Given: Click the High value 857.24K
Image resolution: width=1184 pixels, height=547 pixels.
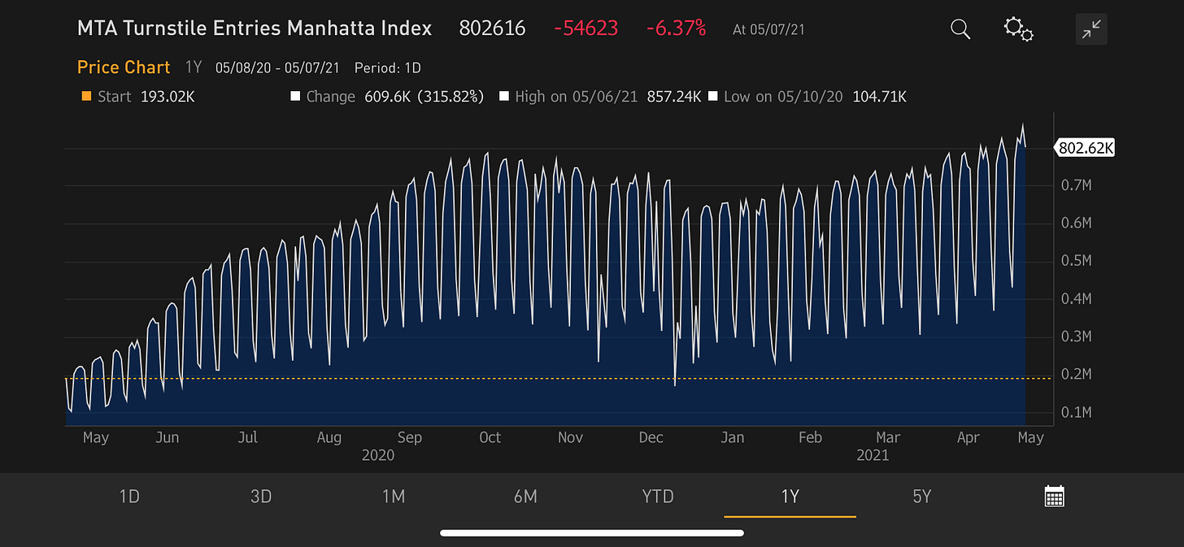Looking at the screenshot, I should click(x=674, y=97).
